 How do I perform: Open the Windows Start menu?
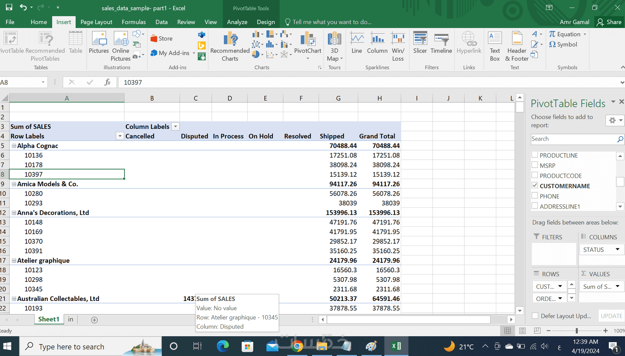pyautogui.click(x=7, y=346)
